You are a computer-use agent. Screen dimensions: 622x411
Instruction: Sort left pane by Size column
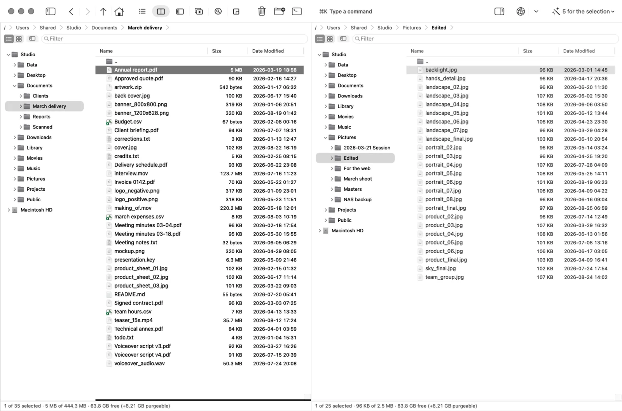click(227, 51)
